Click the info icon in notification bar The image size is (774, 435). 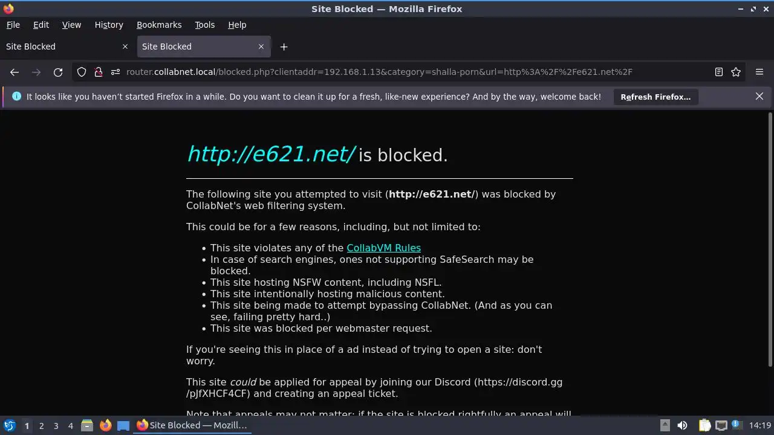coord(16,96)
